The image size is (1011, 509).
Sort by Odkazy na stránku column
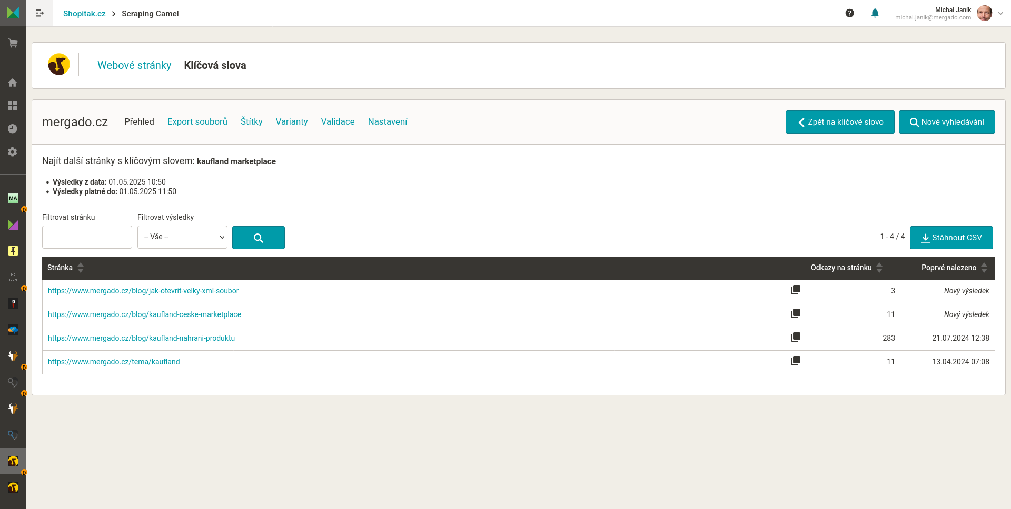(x=879, y=268)
